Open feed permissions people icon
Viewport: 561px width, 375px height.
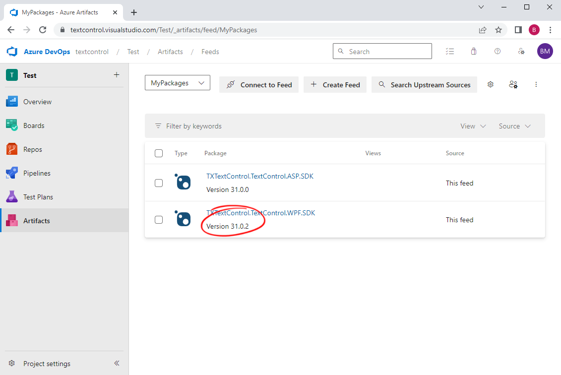[x=513, y=84]
